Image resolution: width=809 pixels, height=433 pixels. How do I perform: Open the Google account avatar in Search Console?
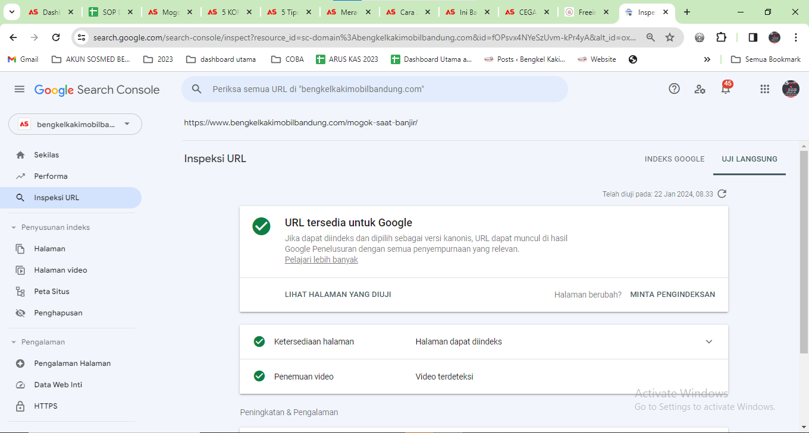click(x=791, y=89)
